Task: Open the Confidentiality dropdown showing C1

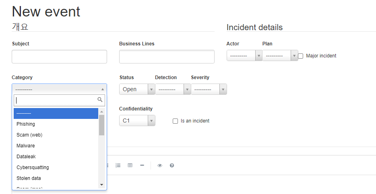Action: (137, 120)
